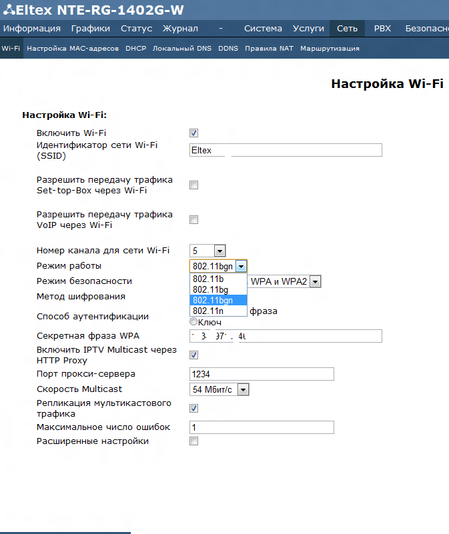Viewport: 449px width, 534px height.
Task: Choose 802.11n in the mode list
Action: coord(218,311)
